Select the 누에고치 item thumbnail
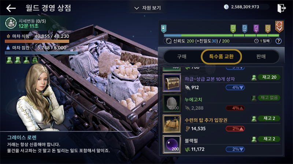Image resolution: width=293 pixels, height=164 pixels. 172,103
